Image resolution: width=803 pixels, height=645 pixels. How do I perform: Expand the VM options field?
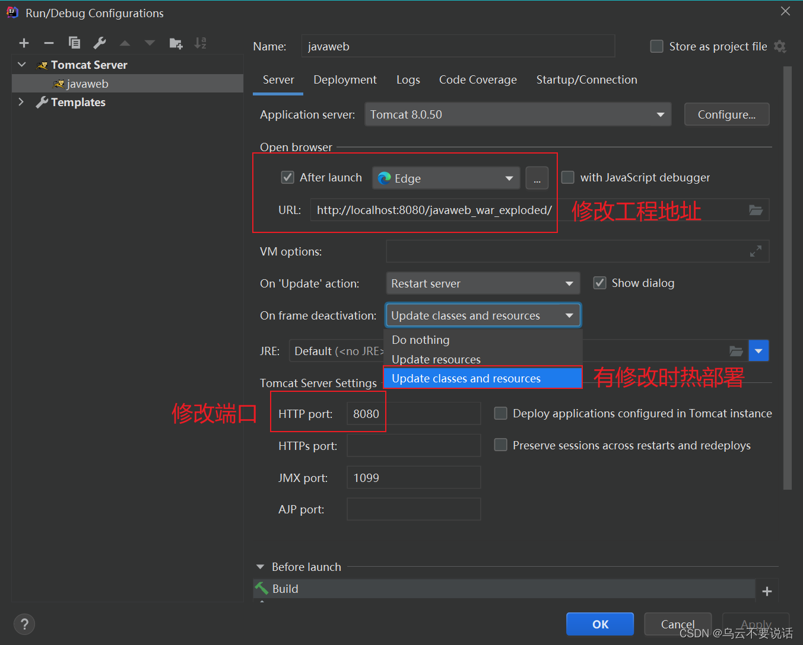coord(756,251)
